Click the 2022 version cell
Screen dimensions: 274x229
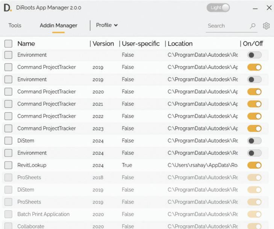[98, 116]
